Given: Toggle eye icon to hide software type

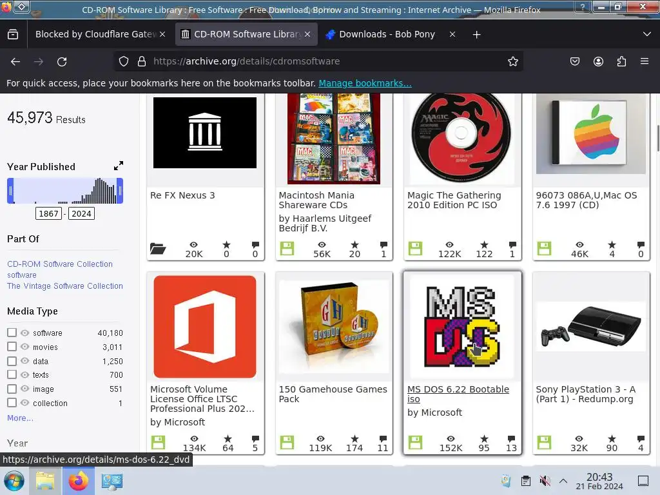Looking at the screenshot, I should tap(25, 333).
